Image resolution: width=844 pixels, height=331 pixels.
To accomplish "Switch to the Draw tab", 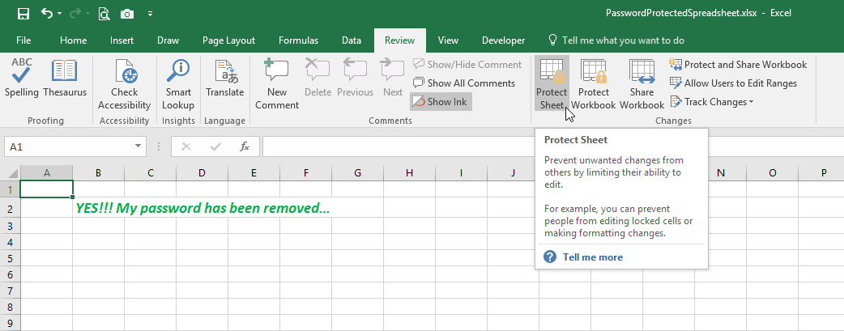I will (x=168, y=40).
